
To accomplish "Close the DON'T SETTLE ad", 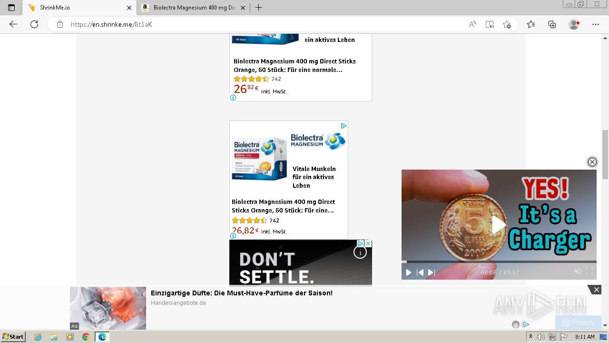I will [368, 243].
